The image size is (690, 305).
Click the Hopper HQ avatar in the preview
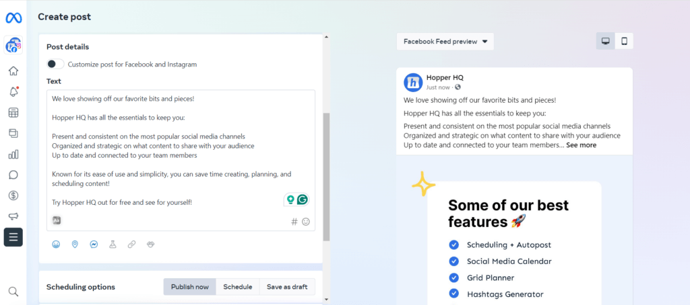413,82
